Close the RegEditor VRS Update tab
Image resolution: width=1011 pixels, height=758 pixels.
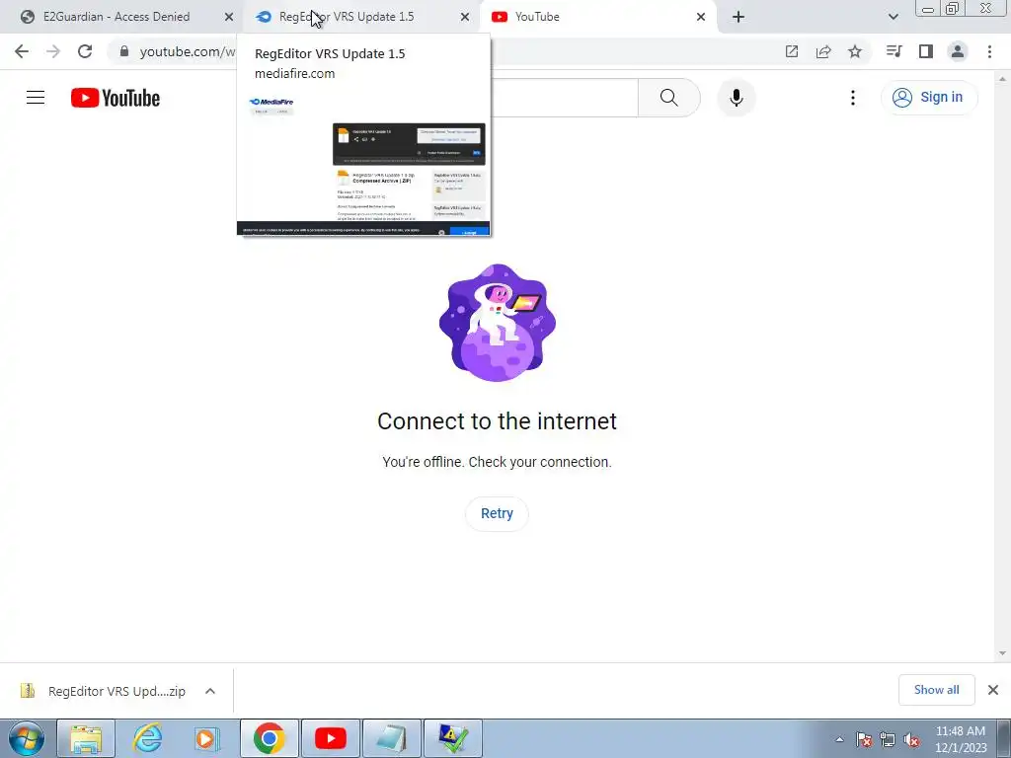pyautogui.click(x=465, y=17)
